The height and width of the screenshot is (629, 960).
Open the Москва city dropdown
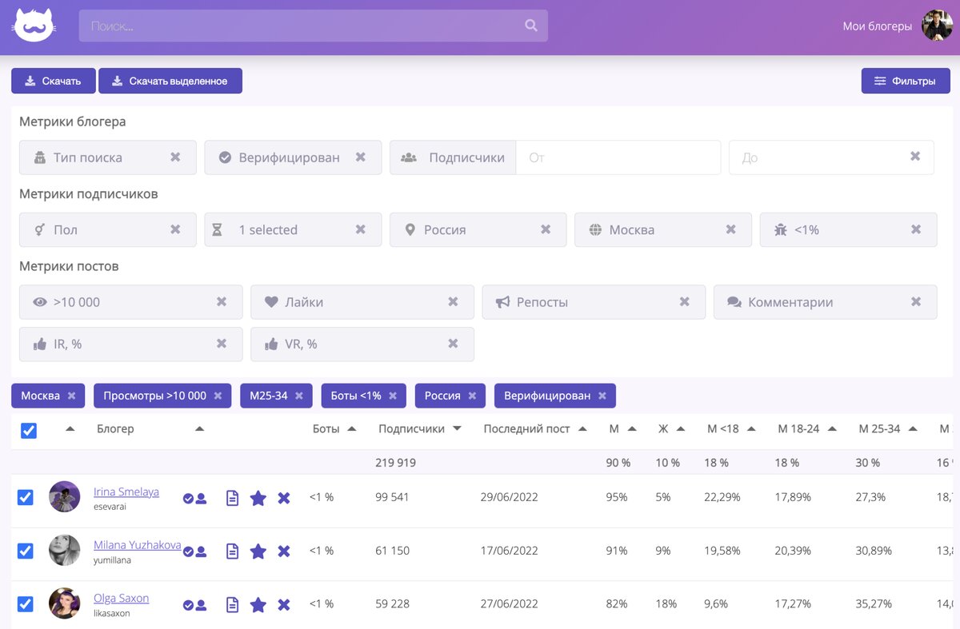point(663,229)
